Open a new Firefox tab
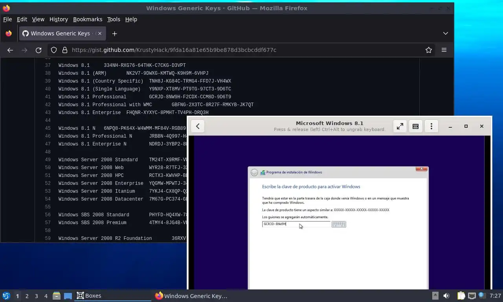The width and height of the screenshot is (503, 302). [x=114, y=33]
